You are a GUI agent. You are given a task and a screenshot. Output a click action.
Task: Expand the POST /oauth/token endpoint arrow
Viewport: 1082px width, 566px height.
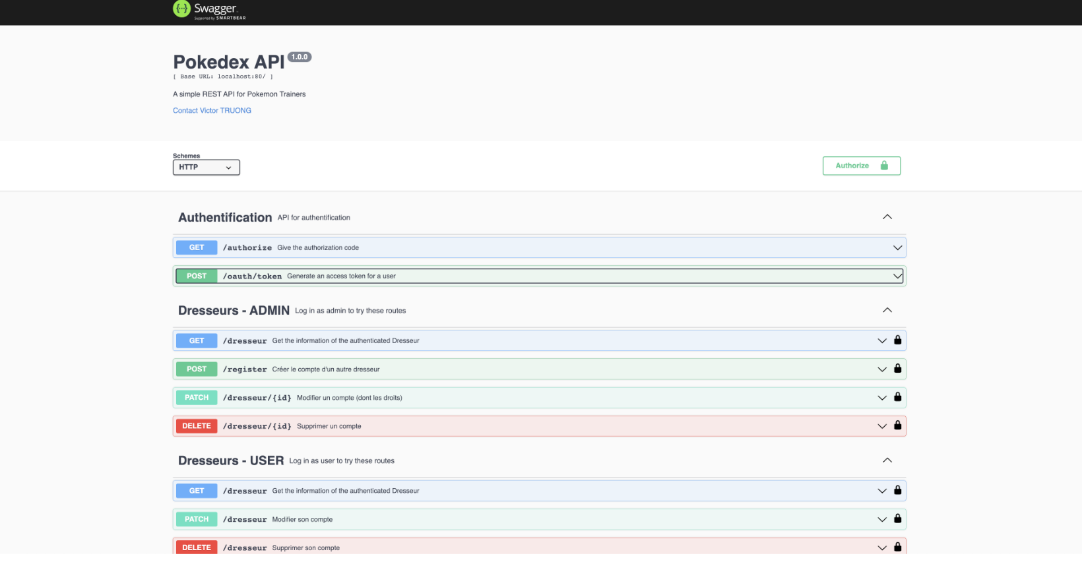(897, 276)
